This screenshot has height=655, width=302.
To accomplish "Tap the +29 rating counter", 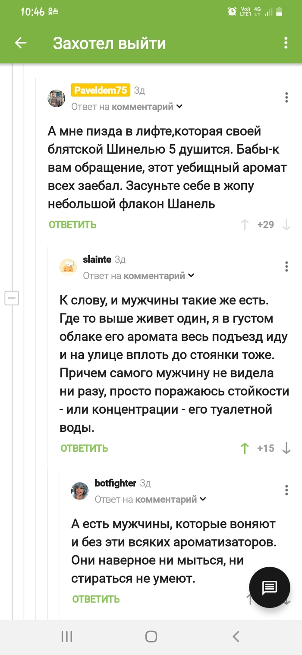I will 265,224.
